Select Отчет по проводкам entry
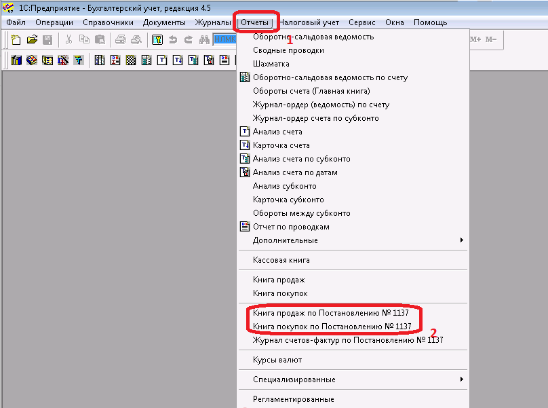The image size is (548, 408). (x=353, y=227)
